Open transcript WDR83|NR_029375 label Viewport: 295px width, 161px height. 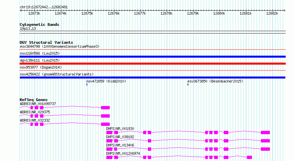(x=35, y=112)
